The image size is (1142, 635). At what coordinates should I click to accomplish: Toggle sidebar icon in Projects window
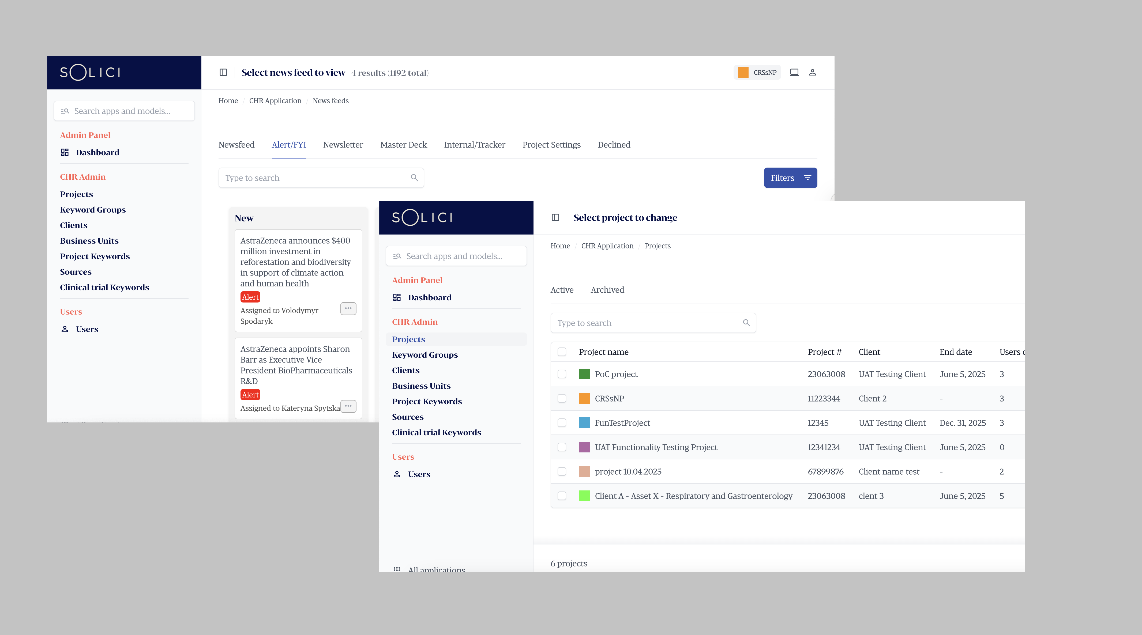(x=555, y=217)
